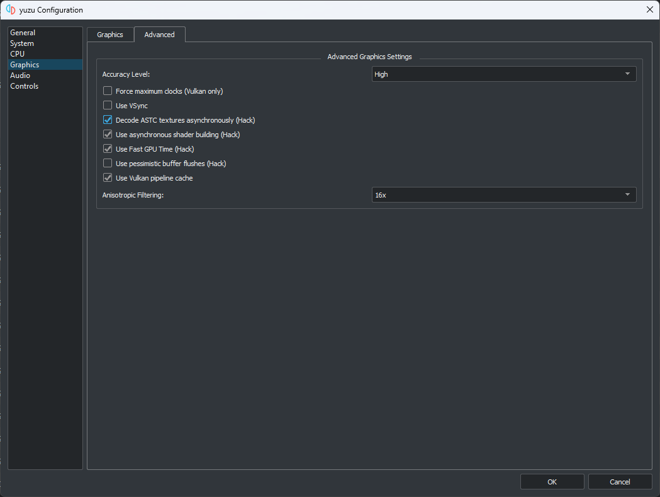Close the yuzu Configuration window

click(x=649, y=9)
